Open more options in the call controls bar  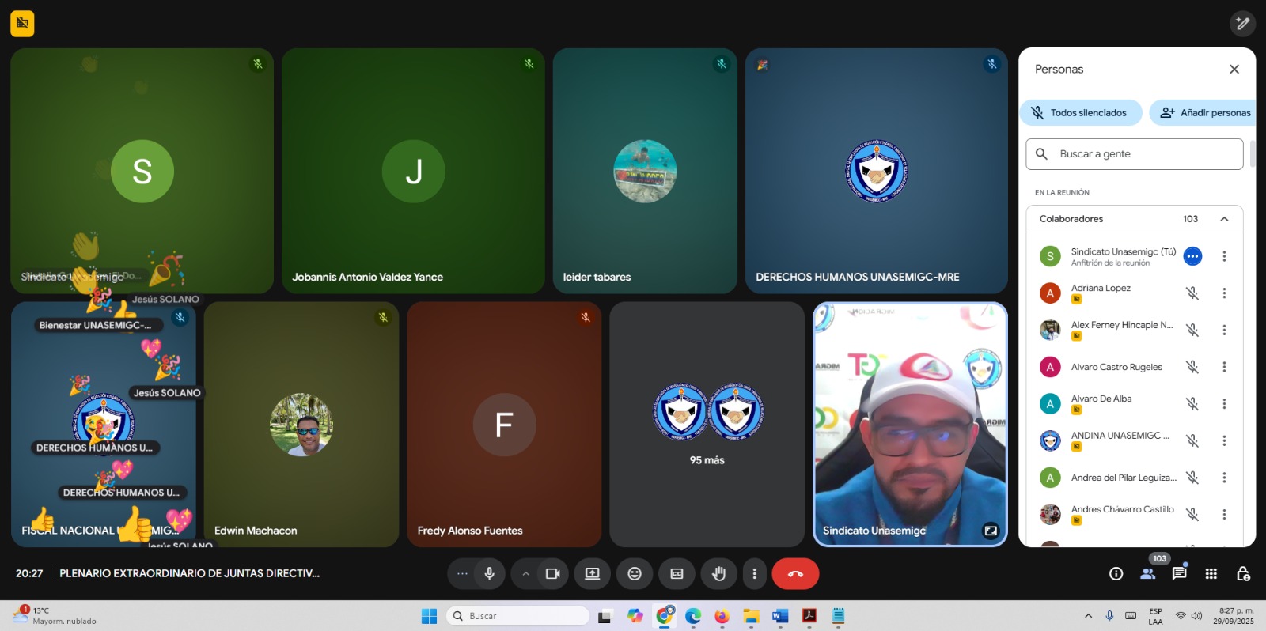(x=754, y=574)
